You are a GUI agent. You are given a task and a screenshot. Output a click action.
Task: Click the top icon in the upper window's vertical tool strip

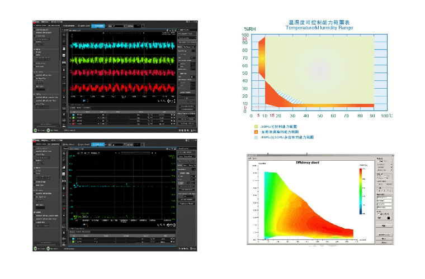click(x=63, y=35)
